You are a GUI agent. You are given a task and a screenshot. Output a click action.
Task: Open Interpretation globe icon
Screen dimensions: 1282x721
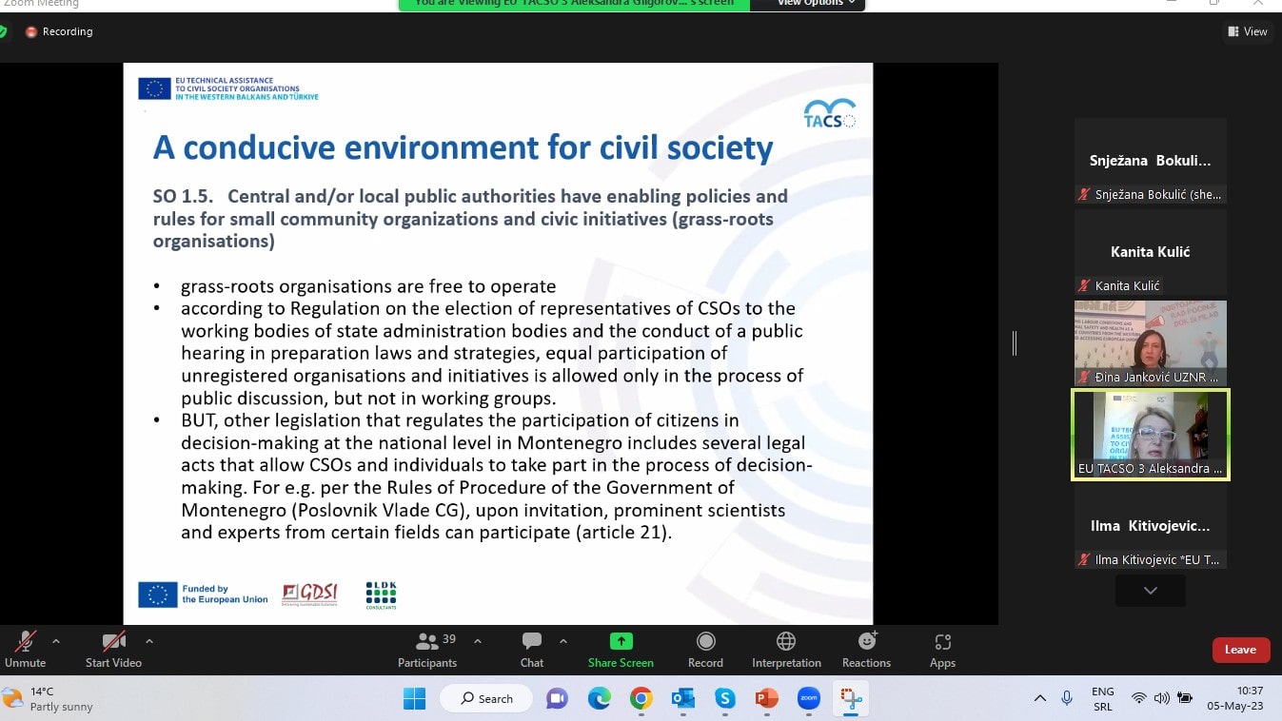click(786, 641)
